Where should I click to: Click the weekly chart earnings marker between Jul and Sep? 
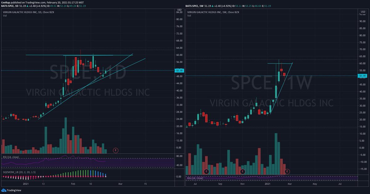[x=207, y=171]
